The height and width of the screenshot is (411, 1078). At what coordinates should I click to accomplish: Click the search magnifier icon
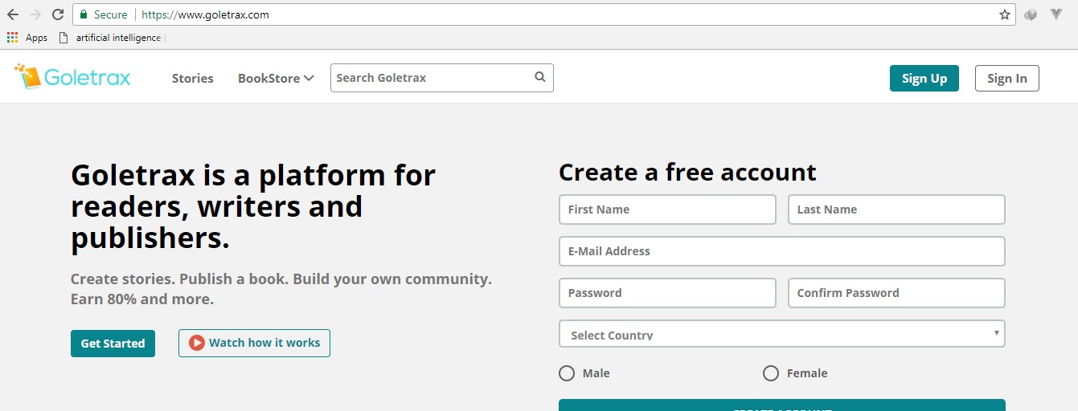(540, 77)
